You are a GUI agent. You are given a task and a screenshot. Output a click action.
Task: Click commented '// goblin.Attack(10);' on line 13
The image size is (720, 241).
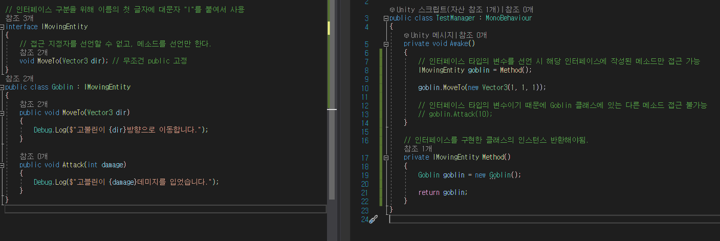(455, 114)
